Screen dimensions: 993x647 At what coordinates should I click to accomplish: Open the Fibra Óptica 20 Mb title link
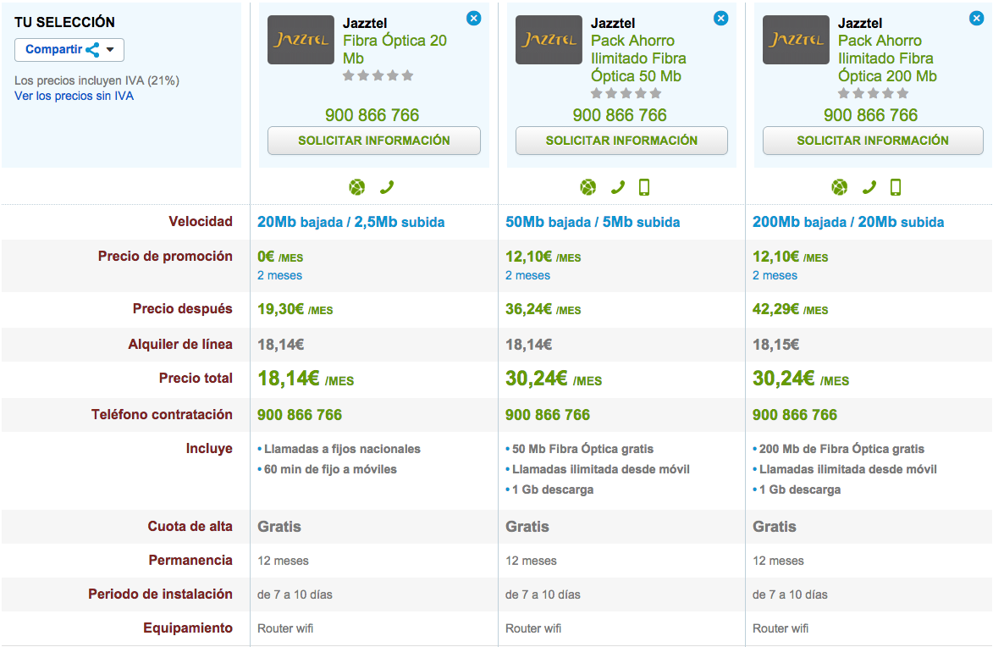[395, 49]
